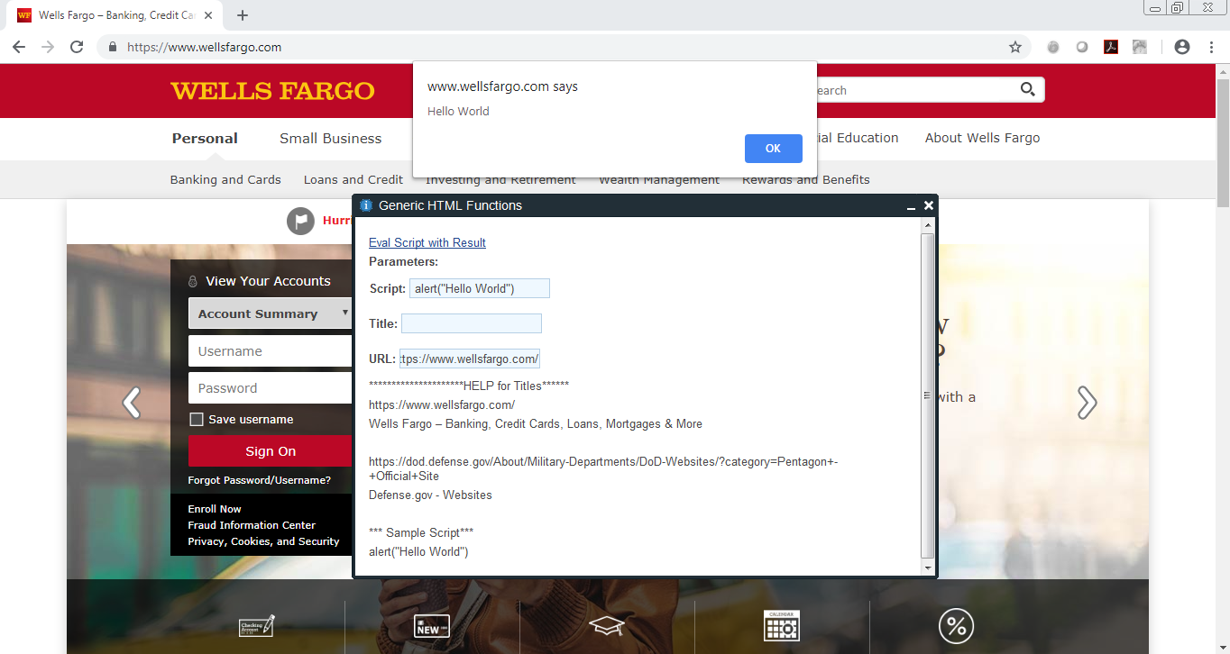1230x654 pixels.
Task: Click the red Sign On button
Action: (x=270, y=451)
